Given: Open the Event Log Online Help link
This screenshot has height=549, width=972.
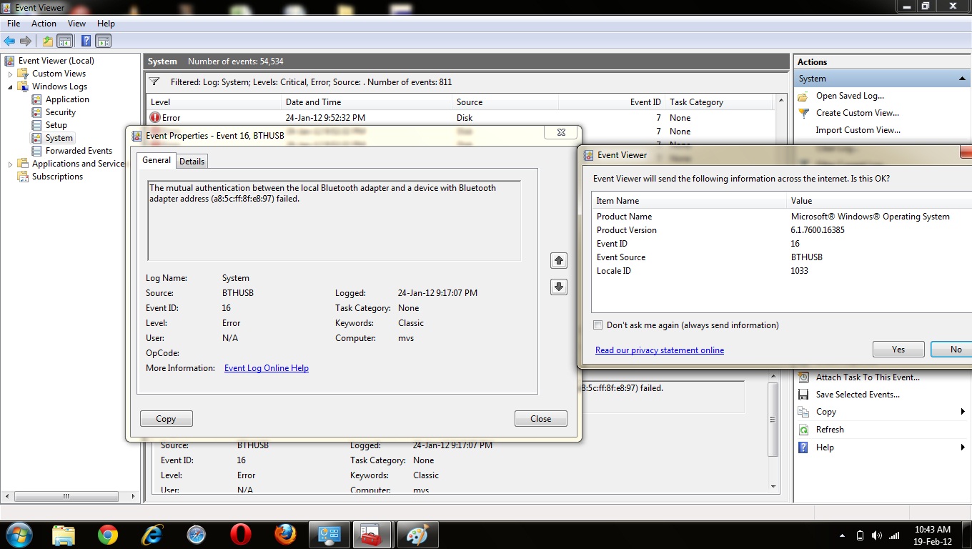Looking at the screenshot, I should pyautogui.click(x=267, y=368).
